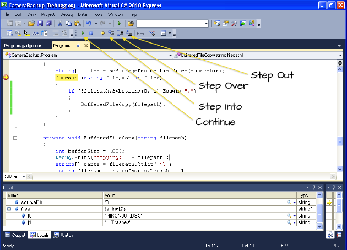Click the Uncomment Selected Lines icon

(64, 34)
